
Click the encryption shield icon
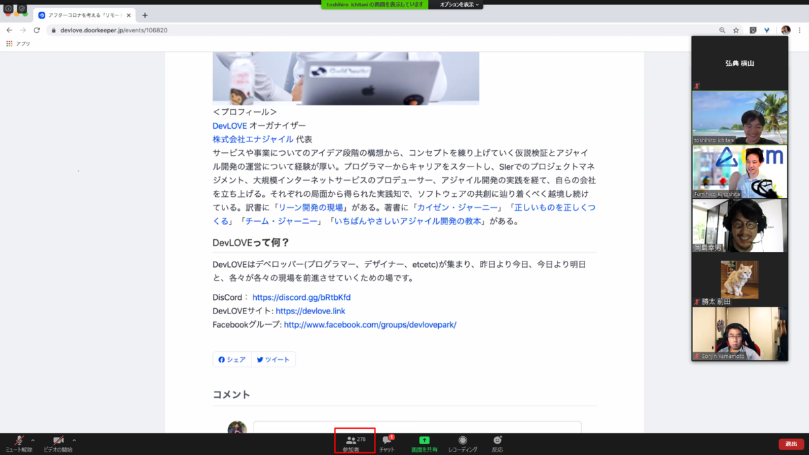(22, 9)
